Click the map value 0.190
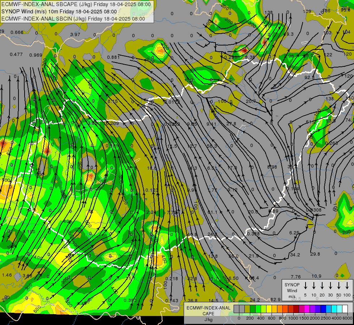The image size is (354, 325). pos(29,231)
